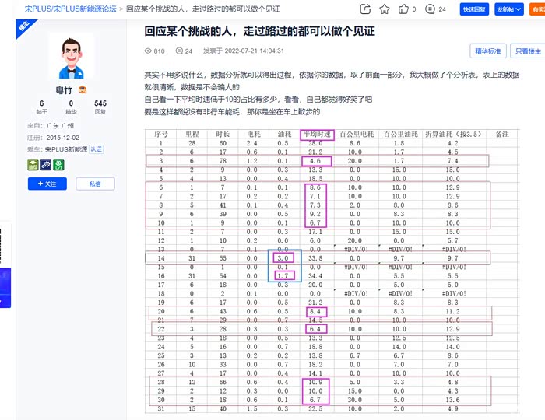Click the eye views icon showing 810
The width and height of the screenshot is (545, 420).
tap(148, 51)
